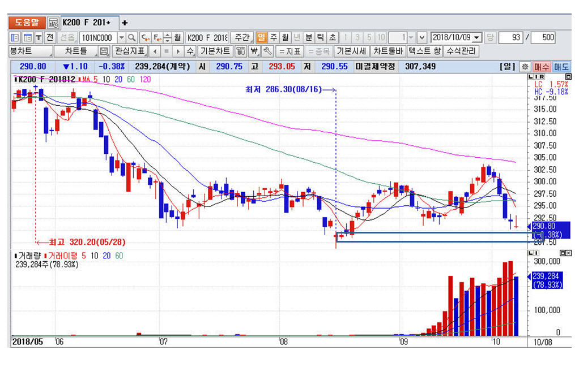Open the wrench settings icon in toolbar

pos(266,51)
